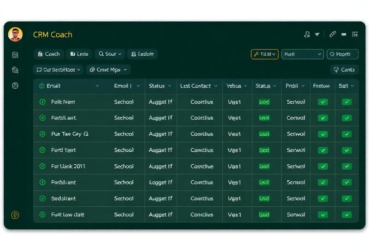Click the Lest Contact column header
This screenshot has width=369, height=251.
[195, 86]
